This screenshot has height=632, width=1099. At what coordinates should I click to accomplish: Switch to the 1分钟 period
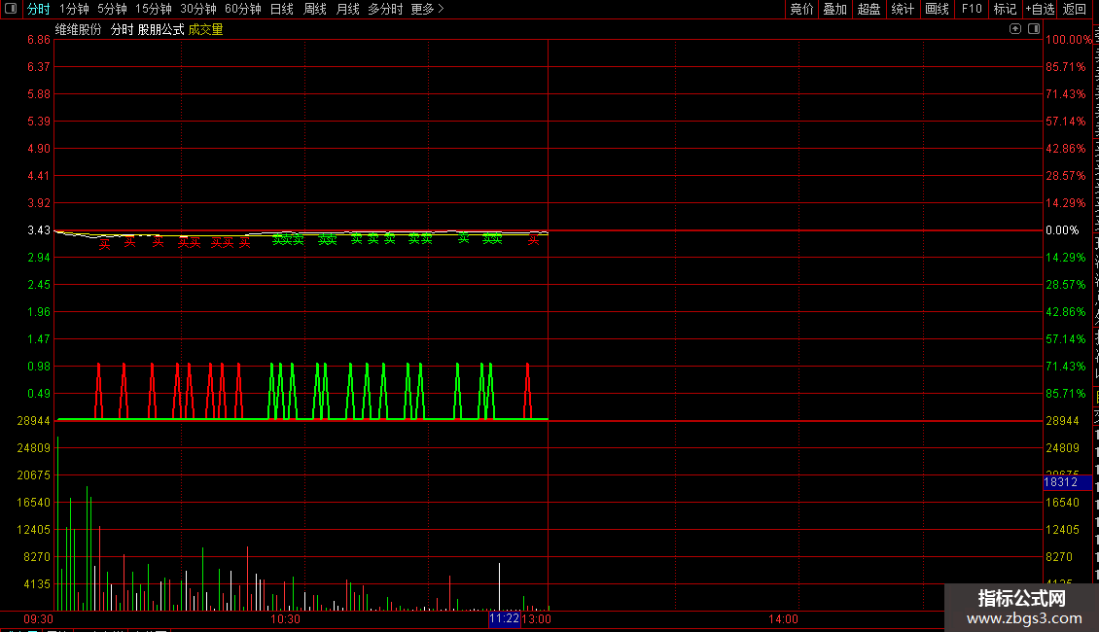point(74,9)
